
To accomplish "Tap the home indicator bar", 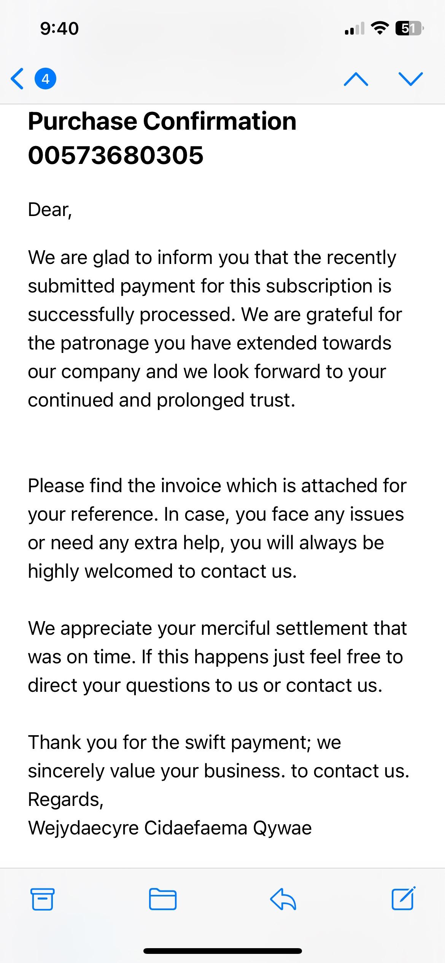I will 222,951.
